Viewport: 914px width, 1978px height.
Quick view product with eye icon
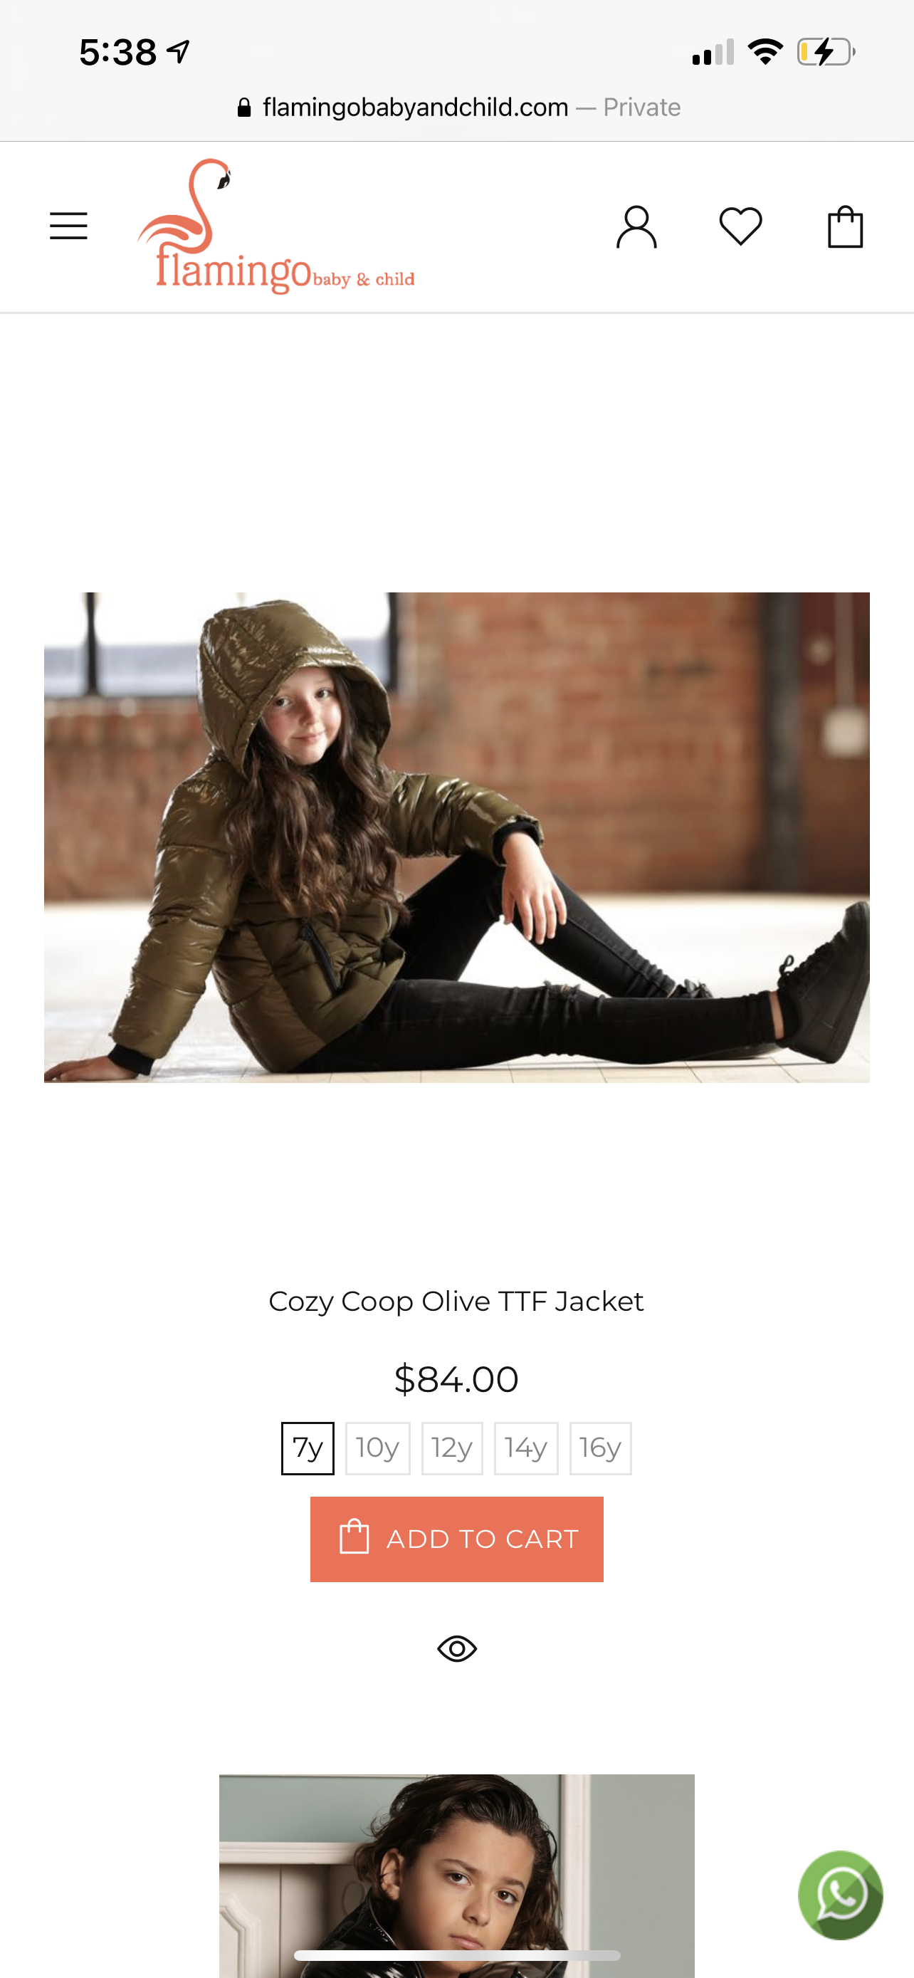click(x=456, y=1648)
